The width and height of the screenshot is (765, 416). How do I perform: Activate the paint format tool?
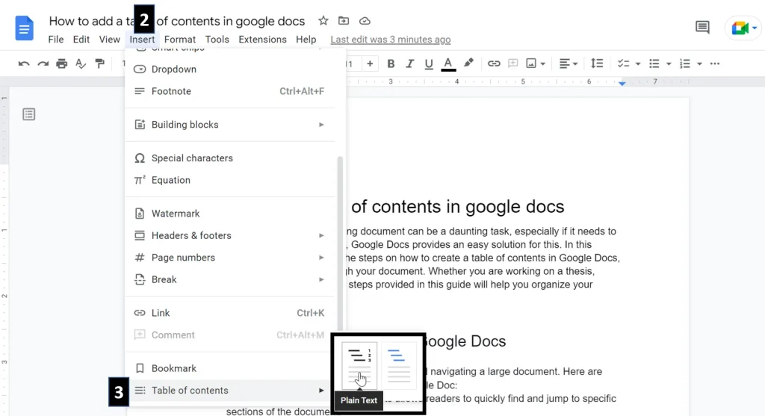[x=99, y=63]
